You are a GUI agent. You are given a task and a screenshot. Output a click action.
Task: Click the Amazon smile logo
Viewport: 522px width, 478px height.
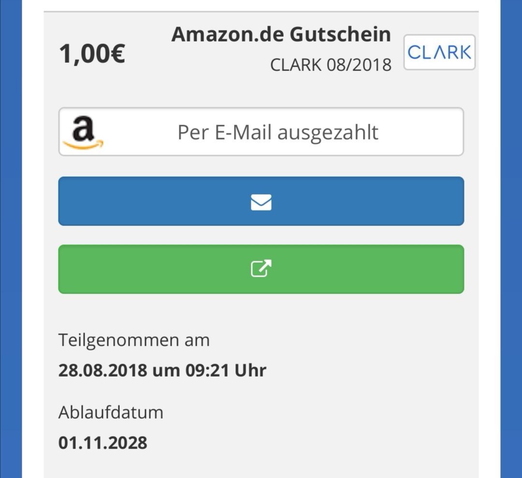pyautogui.click(x=83, y=132)
